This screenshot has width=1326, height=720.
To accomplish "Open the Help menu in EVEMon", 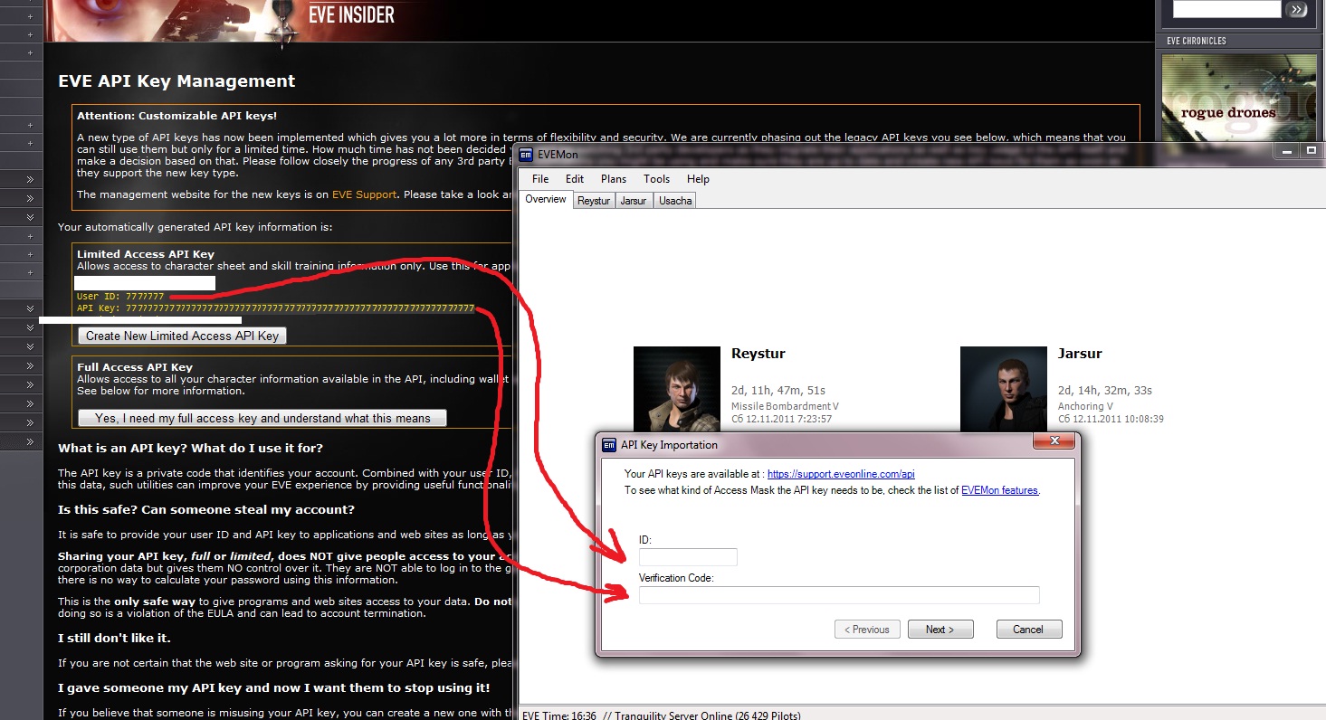I will 698,179.
